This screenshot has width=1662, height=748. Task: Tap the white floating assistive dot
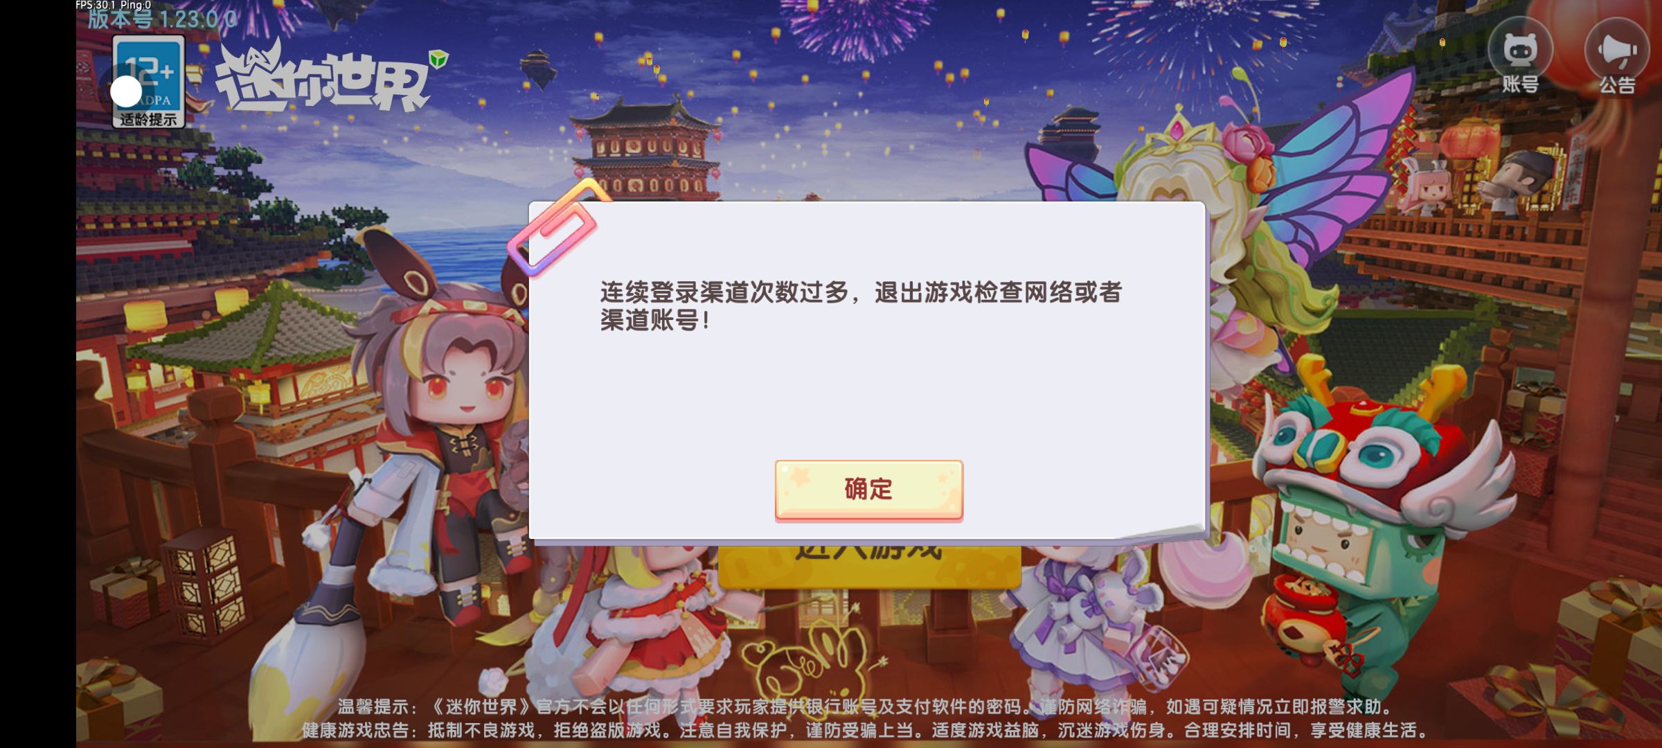pyautogui.click(x=126, y=91)
